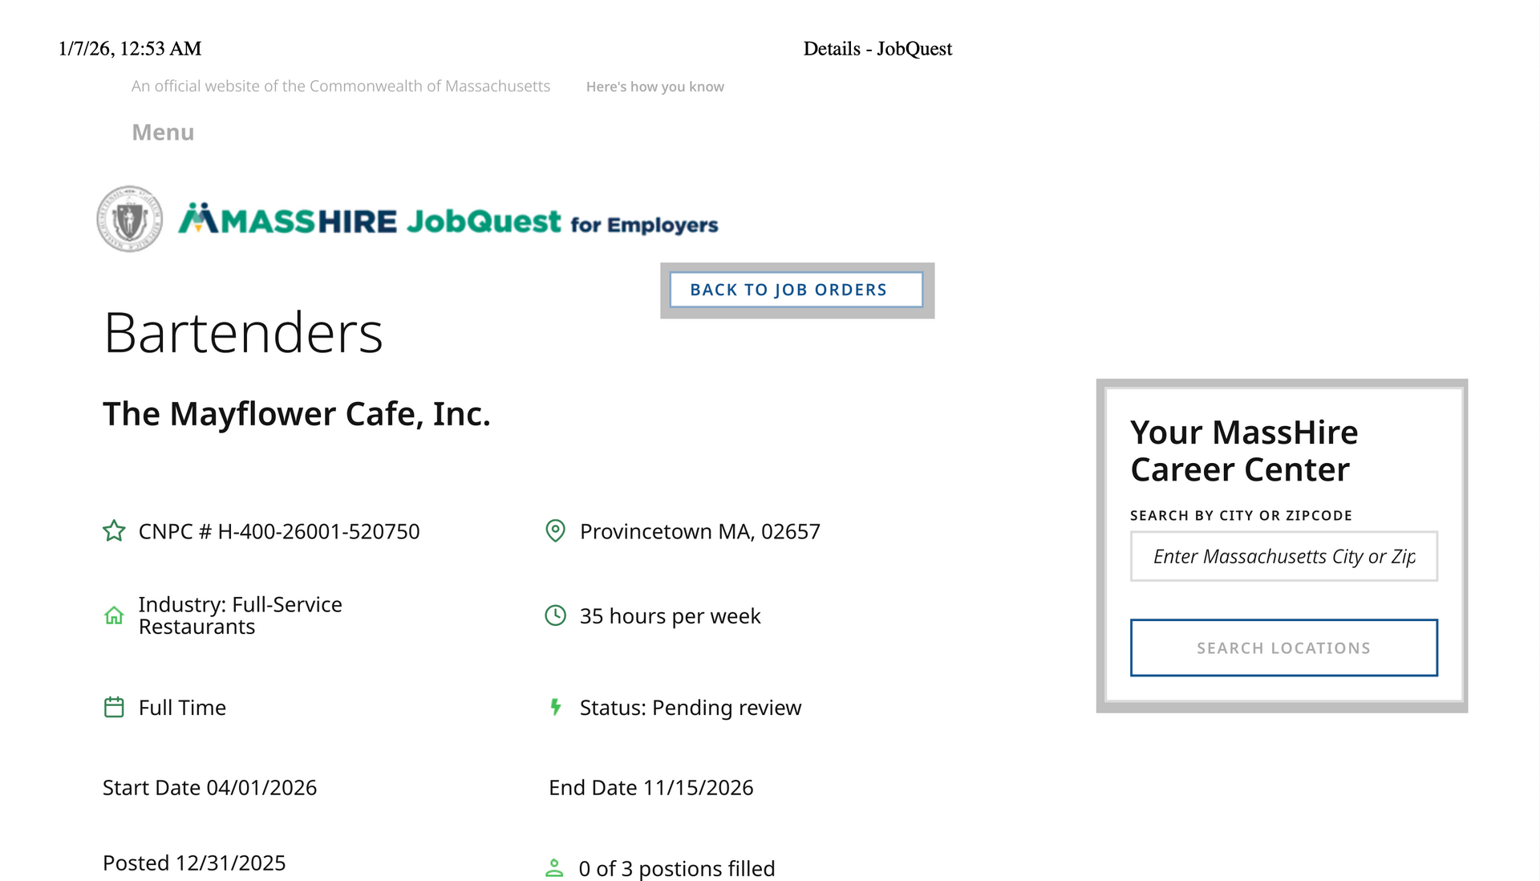Screen dimensions: 1540x881
Task: Click the calendar icon beside Full Time
Action: pos(114,707)
